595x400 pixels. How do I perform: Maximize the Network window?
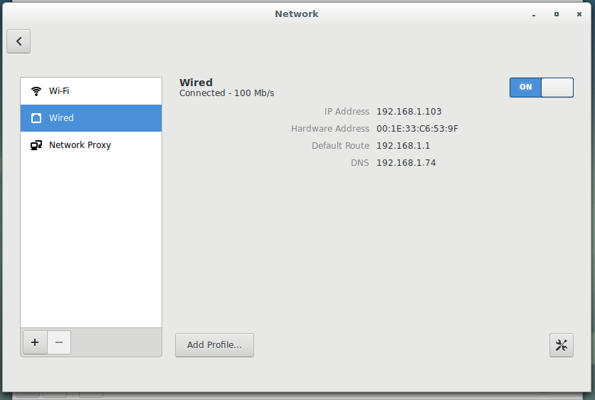click(557, 14)
